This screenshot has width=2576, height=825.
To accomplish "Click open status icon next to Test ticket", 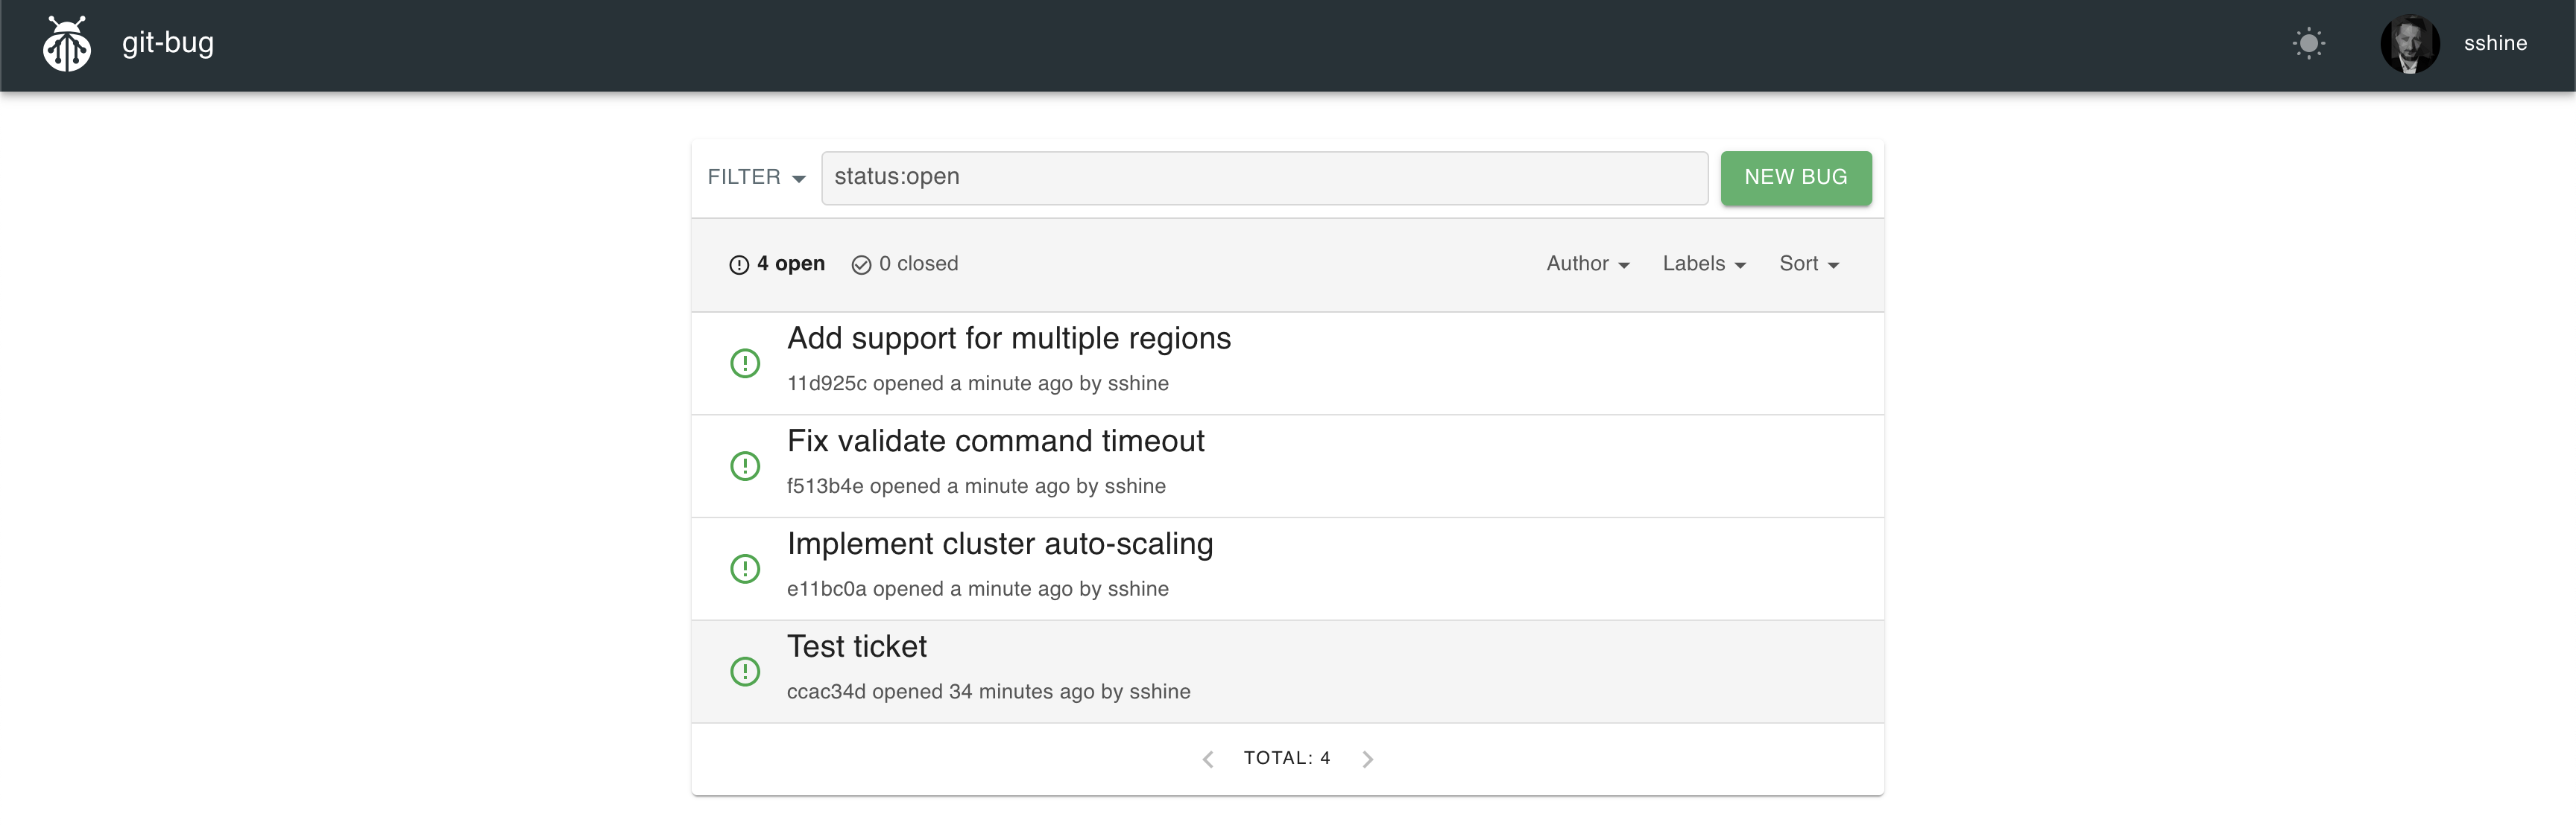I will click(x=746, y=671).
